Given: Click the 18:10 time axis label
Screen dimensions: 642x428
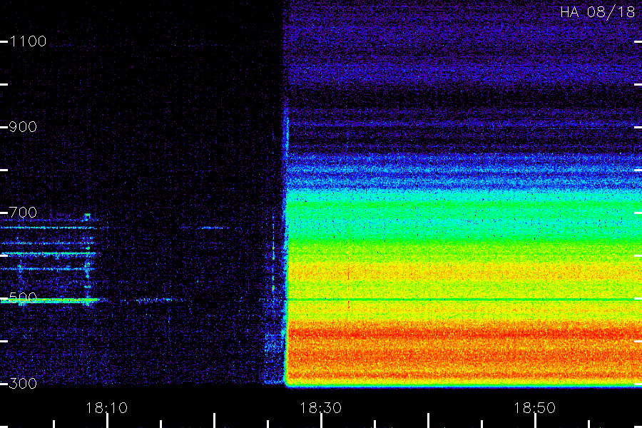Looking at the screenshot, I should [x=106, y=408].
